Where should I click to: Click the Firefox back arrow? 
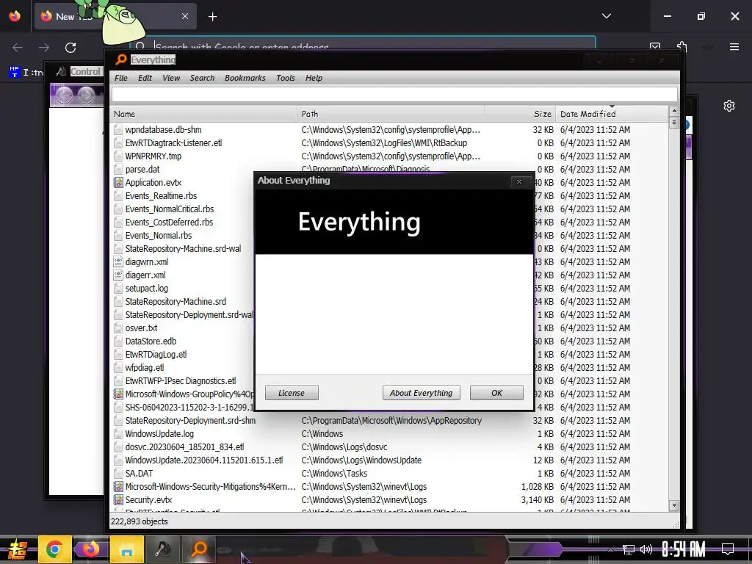click(18, 48)
